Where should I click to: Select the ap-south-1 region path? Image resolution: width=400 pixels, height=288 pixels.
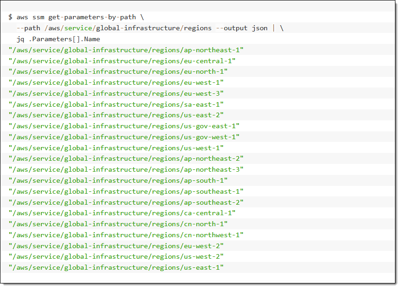point(118,181)
